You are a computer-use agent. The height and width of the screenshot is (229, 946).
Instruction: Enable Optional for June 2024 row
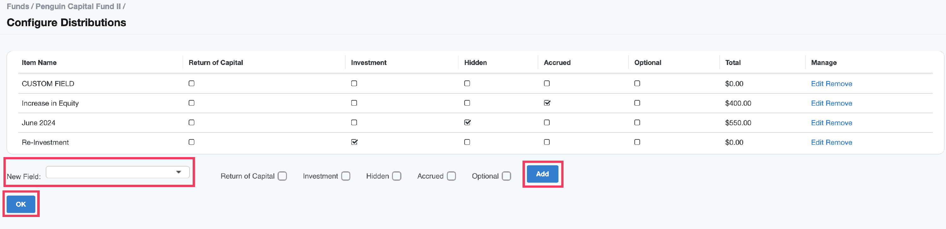click(637, 122)
